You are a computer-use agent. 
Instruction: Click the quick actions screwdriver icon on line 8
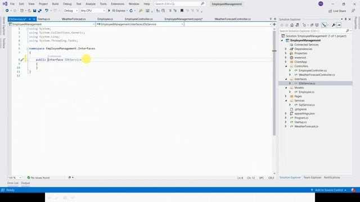pos(22,60)
